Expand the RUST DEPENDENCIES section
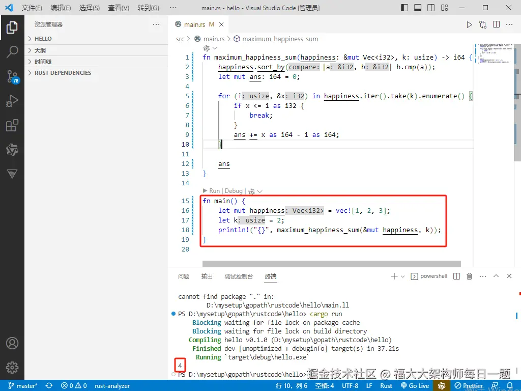This screenshot has height=391, width=521. point(96,73)
